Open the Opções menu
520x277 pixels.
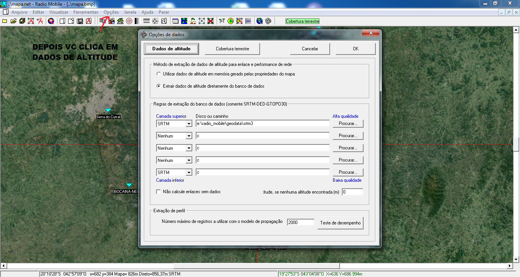(x=111, y=12)
